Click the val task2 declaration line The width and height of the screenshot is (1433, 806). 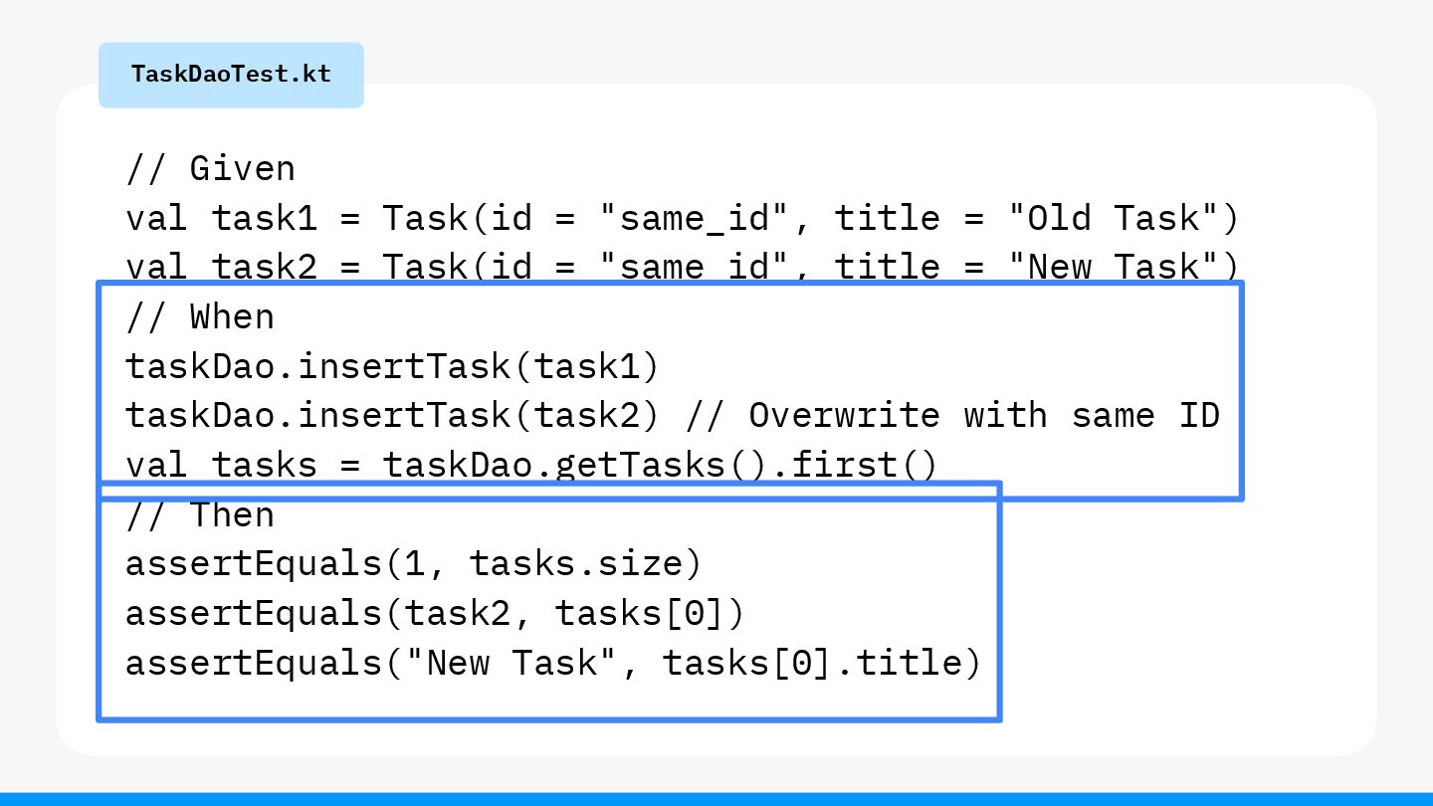point(682,267)
